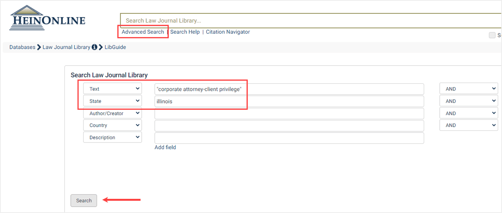Click the LibGuide breadcrumb link

(115, 47)
